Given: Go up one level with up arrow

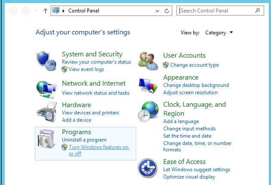Looking at the screenshot, I should 46,11.
